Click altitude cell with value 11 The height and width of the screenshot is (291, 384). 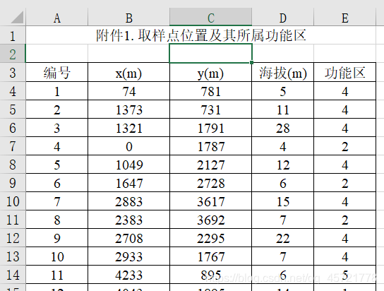[283, 109]
